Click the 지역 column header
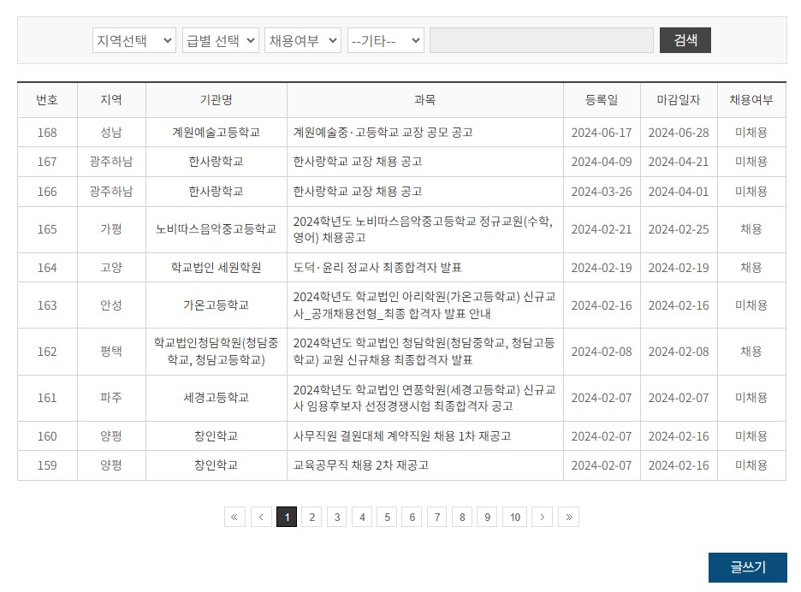The height and width of the screenshot is (592, 801). coord(111,99)
